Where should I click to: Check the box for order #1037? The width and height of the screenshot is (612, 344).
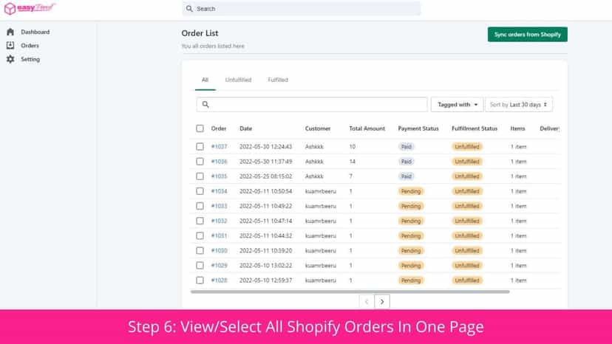(x=200, y=147)
